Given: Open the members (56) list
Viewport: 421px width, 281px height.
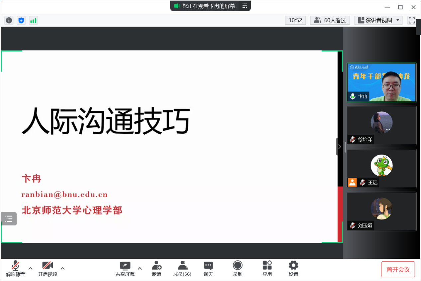Looking at the screenshot, I should 182,269.
